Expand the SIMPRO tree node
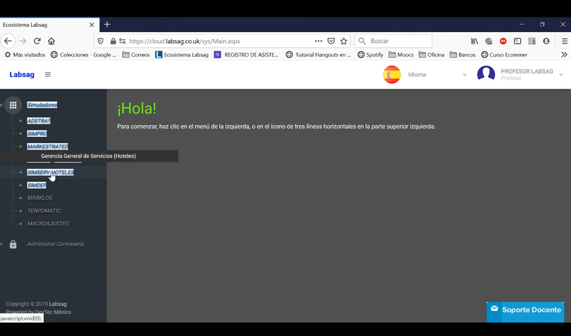This screenshot has height=336, width=571. 21,134
